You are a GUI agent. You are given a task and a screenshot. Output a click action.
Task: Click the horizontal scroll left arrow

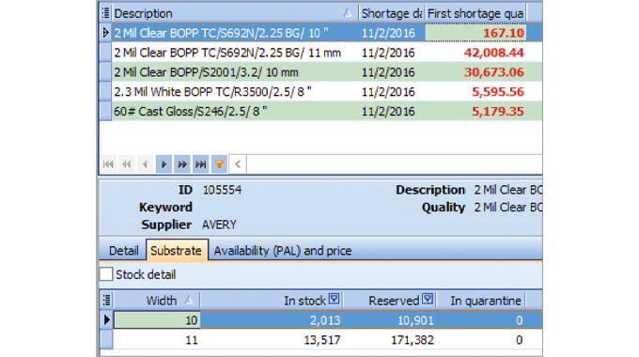point(238,164)
